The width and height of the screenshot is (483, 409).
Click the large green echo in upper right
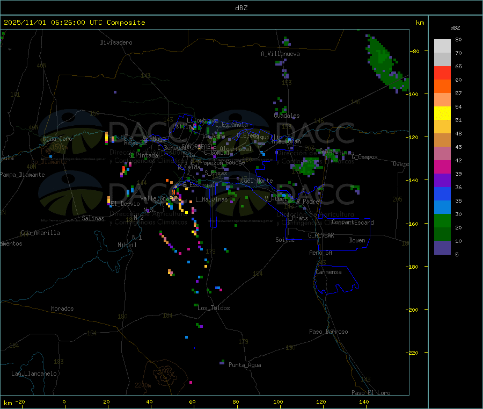pos(385,61)
